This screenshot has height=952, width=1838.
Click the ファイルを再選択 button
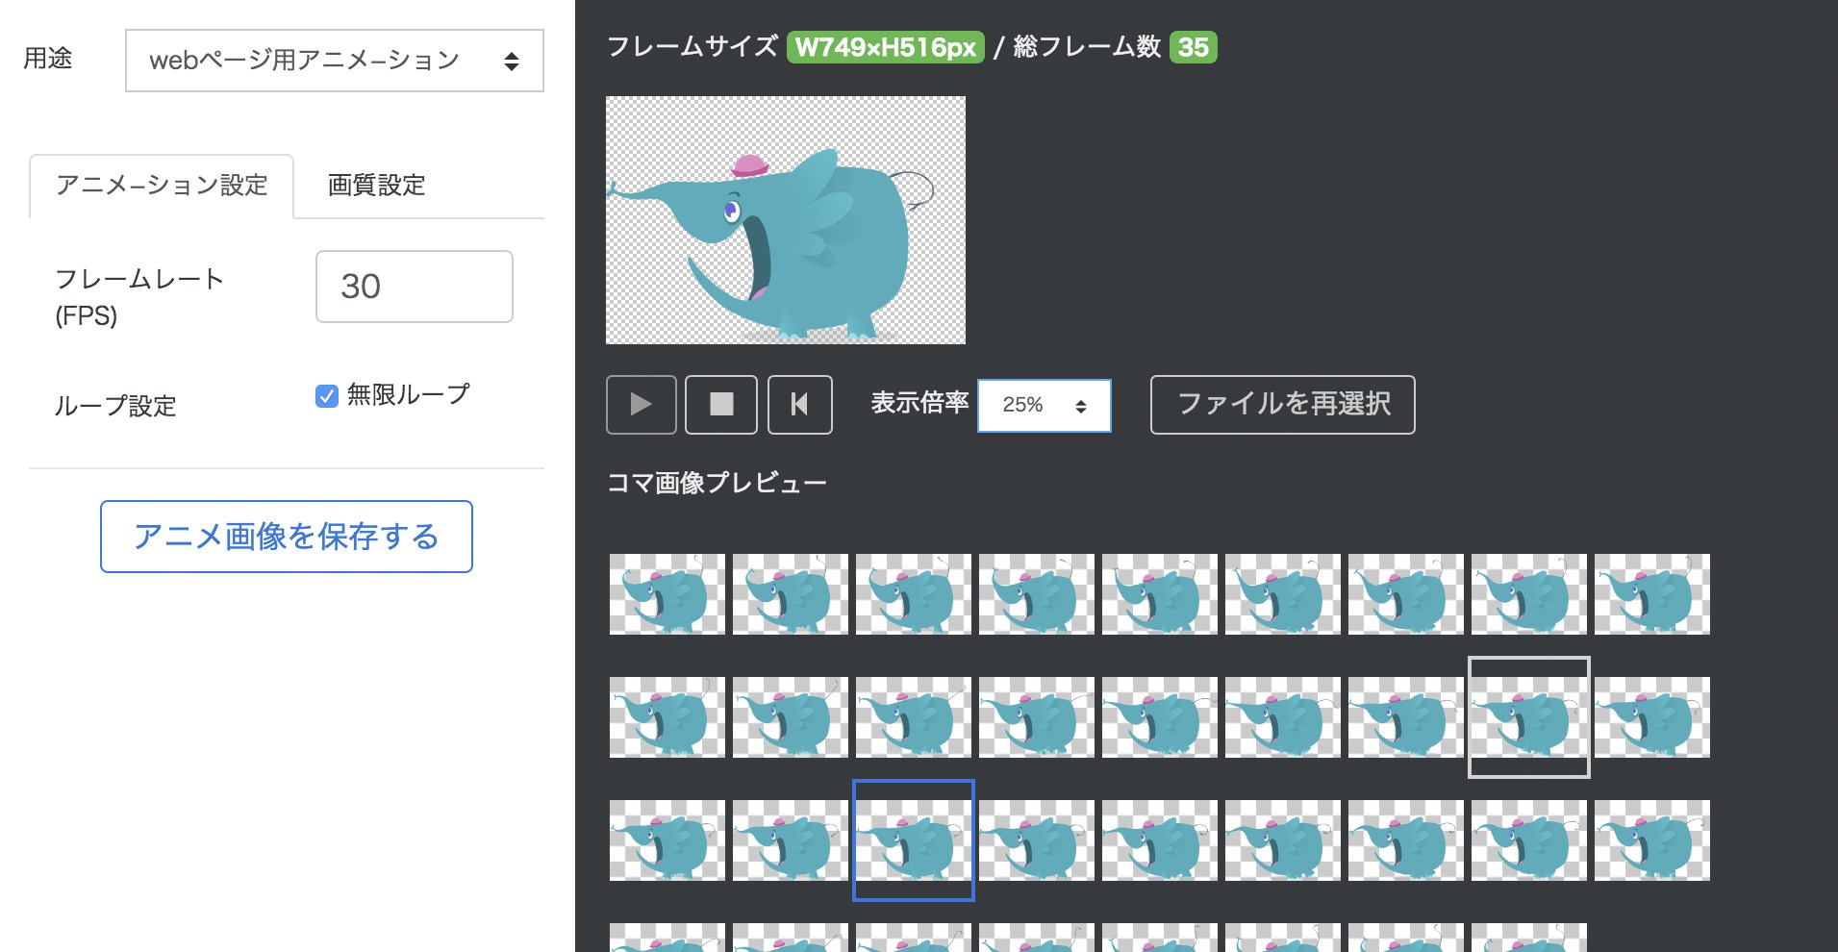1283,405
